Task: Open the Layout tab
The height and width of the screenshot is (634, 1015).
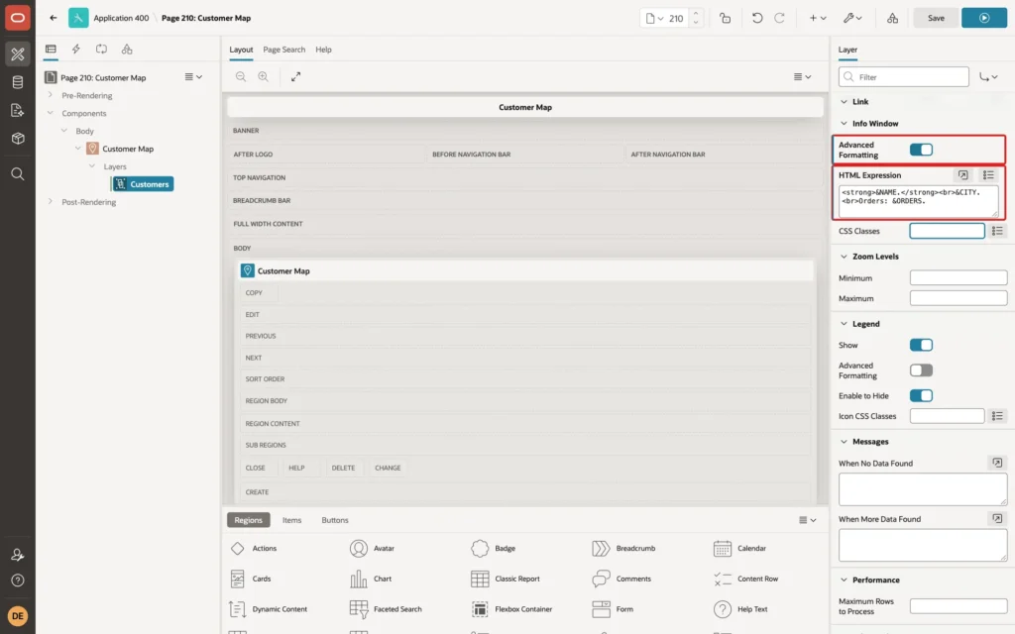Action: pos(241,50)
